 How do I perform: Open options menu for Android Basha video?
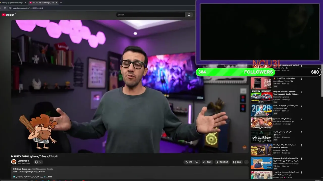point(301,79)
